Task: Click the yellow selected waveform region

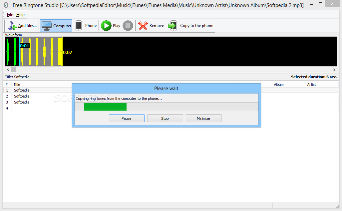Action: click(41, 52)
